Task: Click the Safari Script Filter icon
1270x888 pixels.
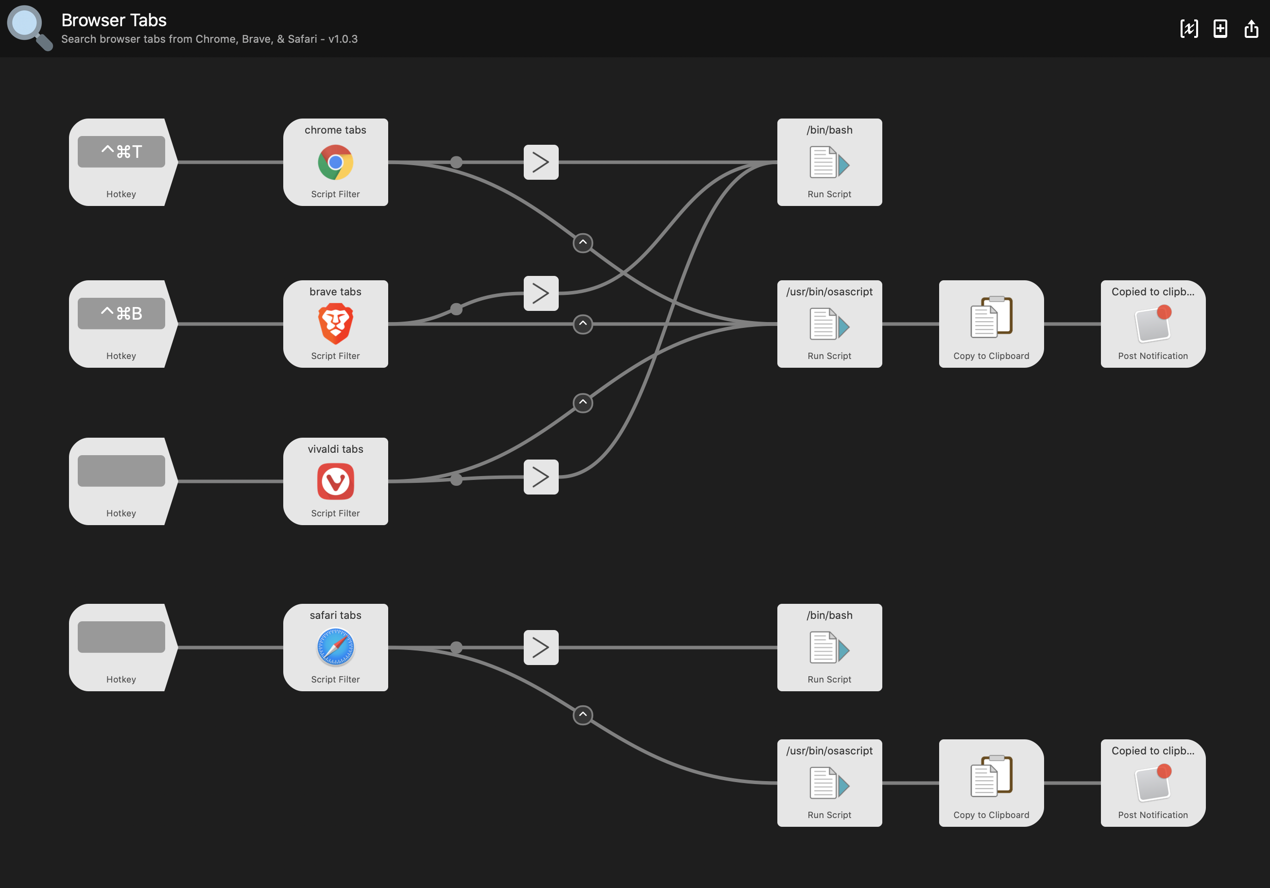Action: click(334, 648)
